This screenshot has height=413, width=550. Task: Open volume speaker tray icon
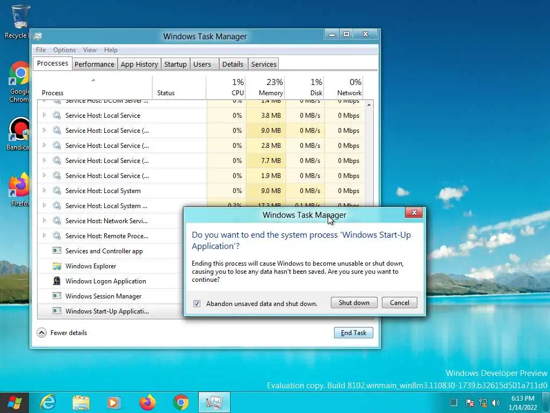click(x=495, y=402)
